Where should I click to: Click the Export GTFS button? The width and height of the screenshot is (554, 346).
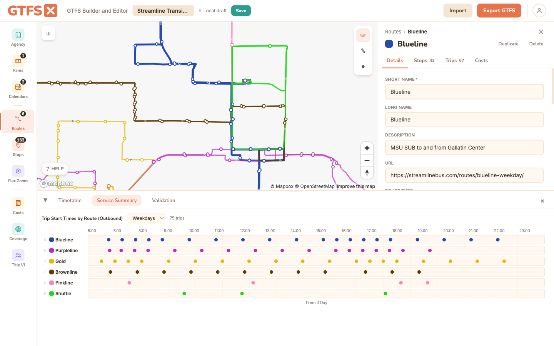[499, 11]
